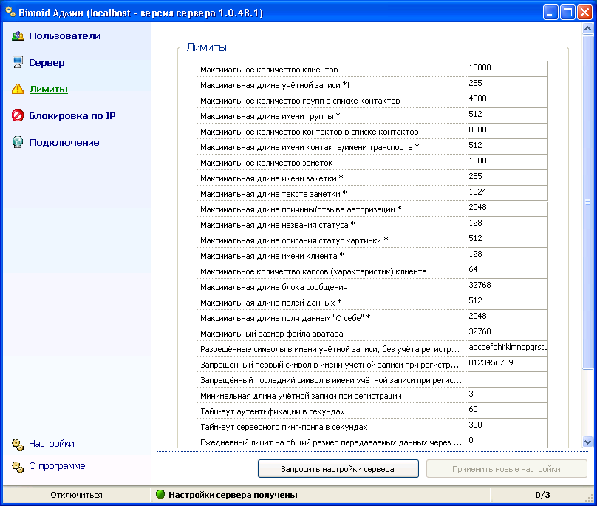Edit Максимальная длина учётной записи value field
The height and width of the screenshot is (506, 597).
[x=508, y=84]
